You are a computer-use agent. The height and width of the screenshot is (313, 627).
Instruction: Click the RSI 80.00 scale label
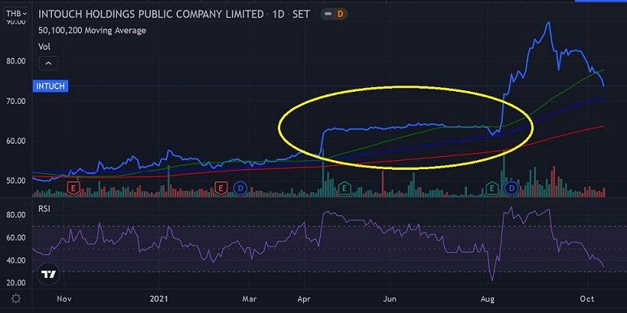point(16,215)
